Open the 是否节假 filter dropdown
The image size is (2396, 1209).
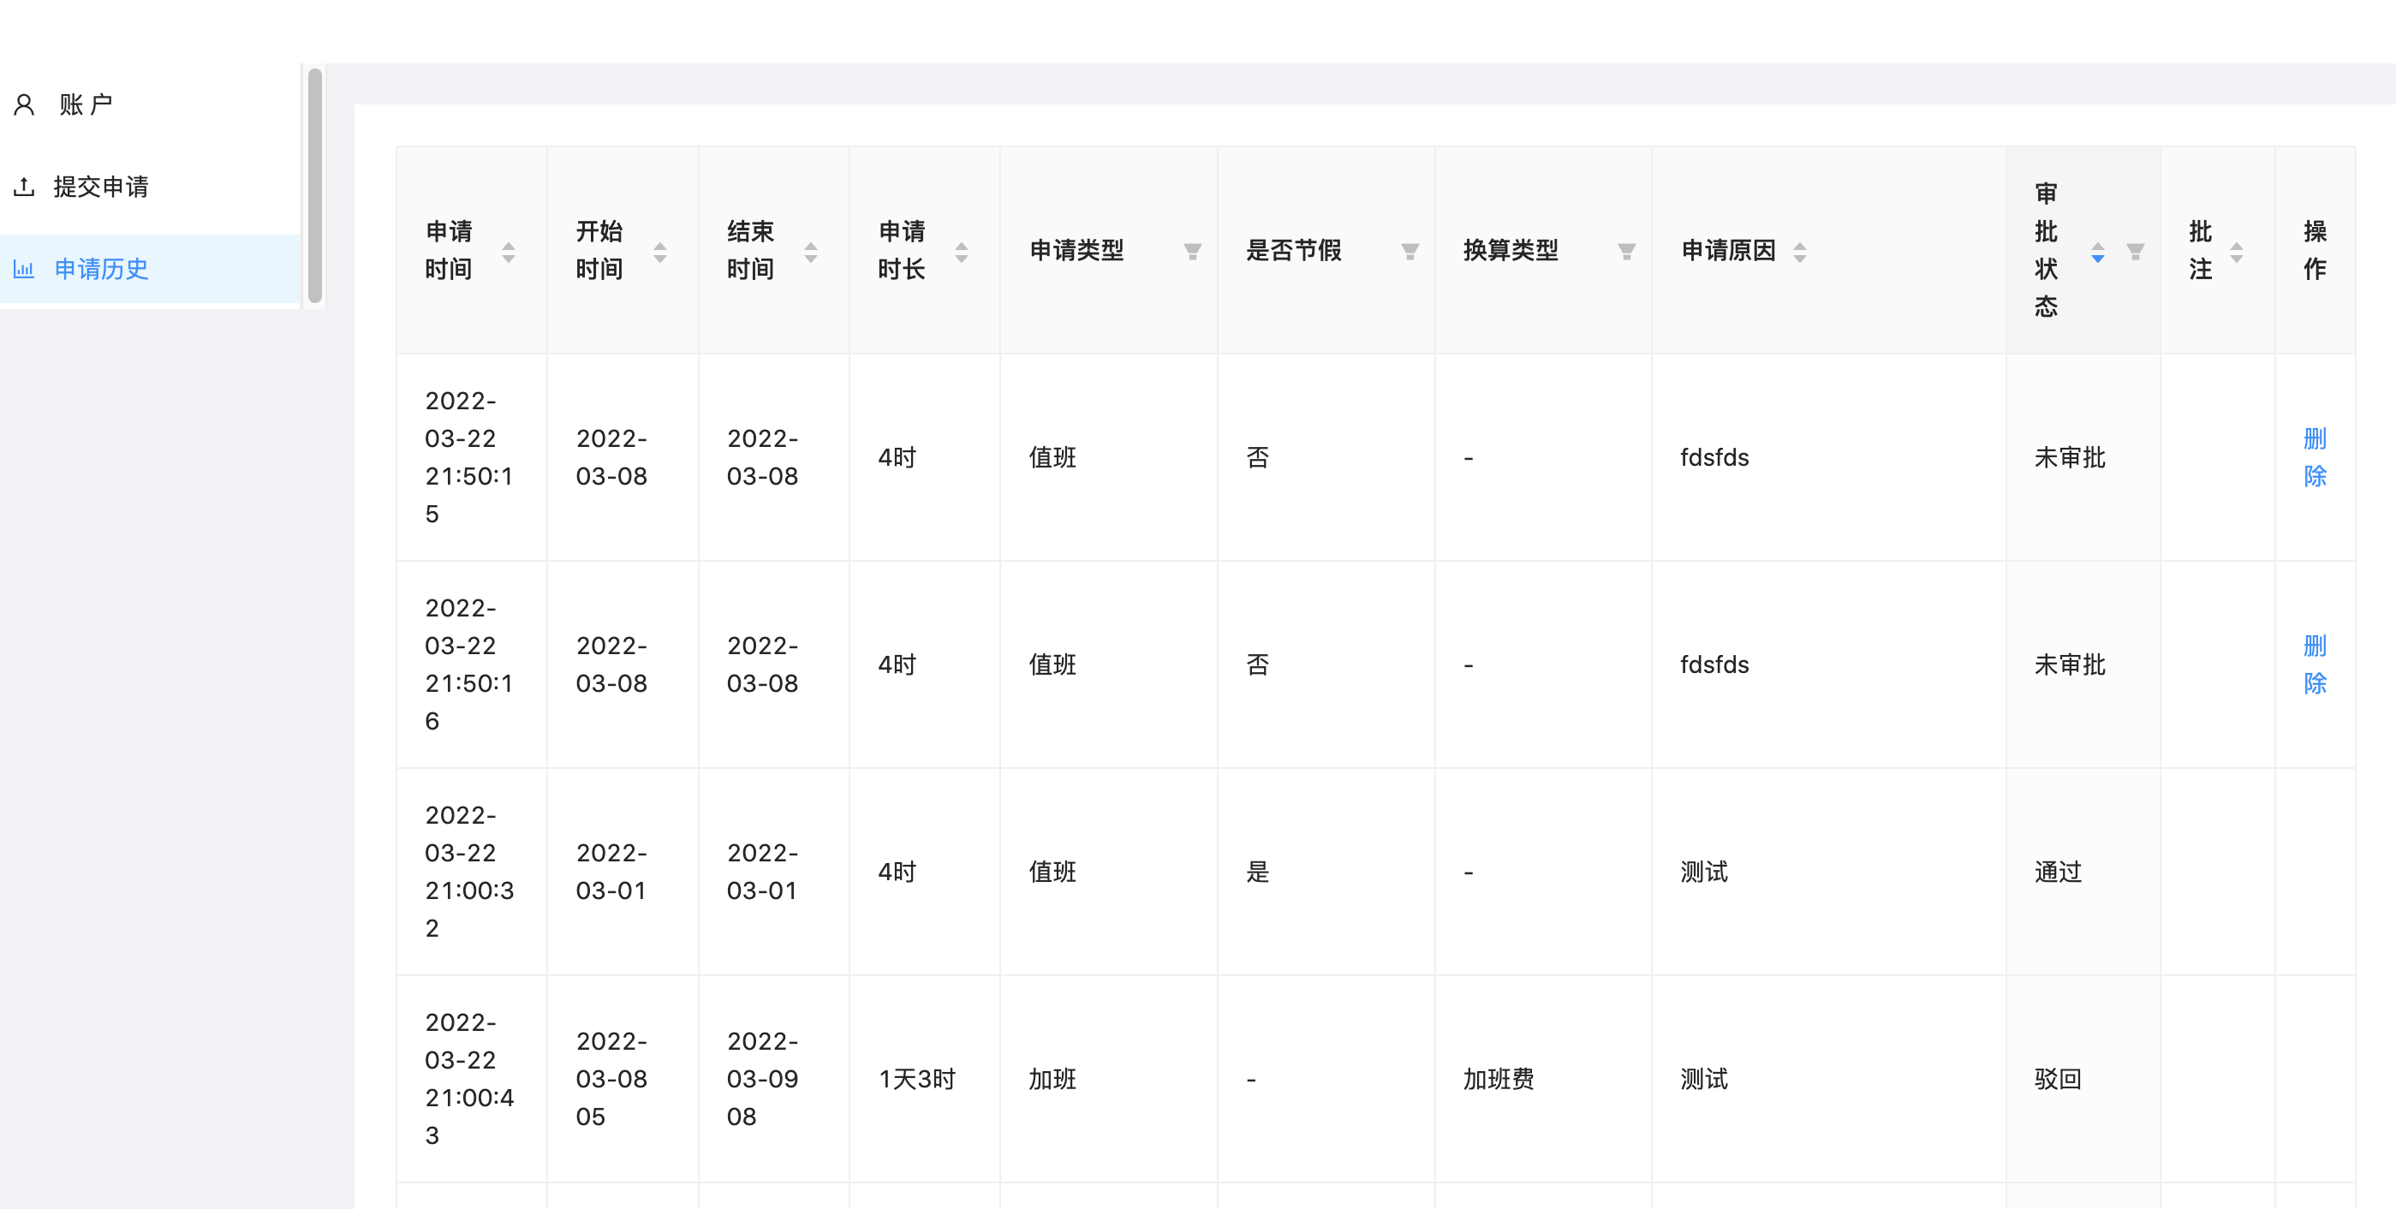[1410, 251]
